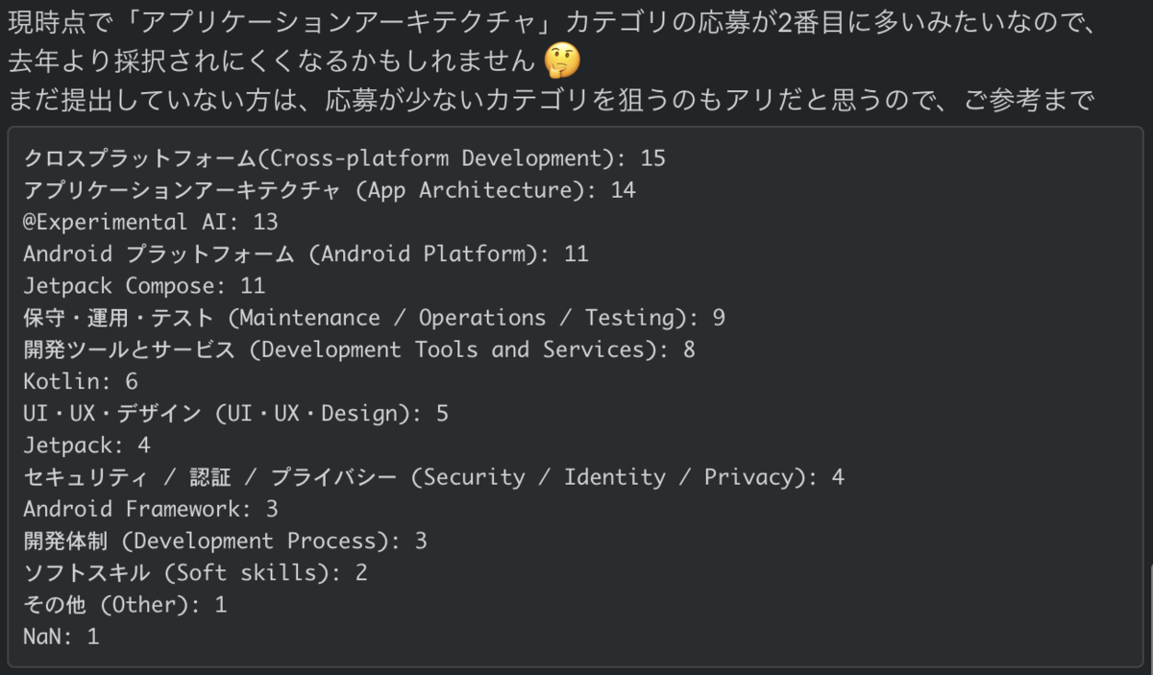Click the Maintenance / Operations / Testing line

click(374, 318)
